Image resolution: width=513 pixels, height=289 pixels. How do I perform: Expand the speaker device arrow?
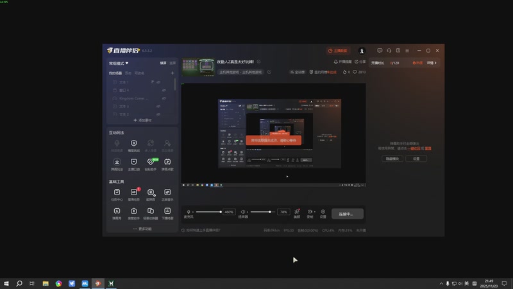[247, 212]
